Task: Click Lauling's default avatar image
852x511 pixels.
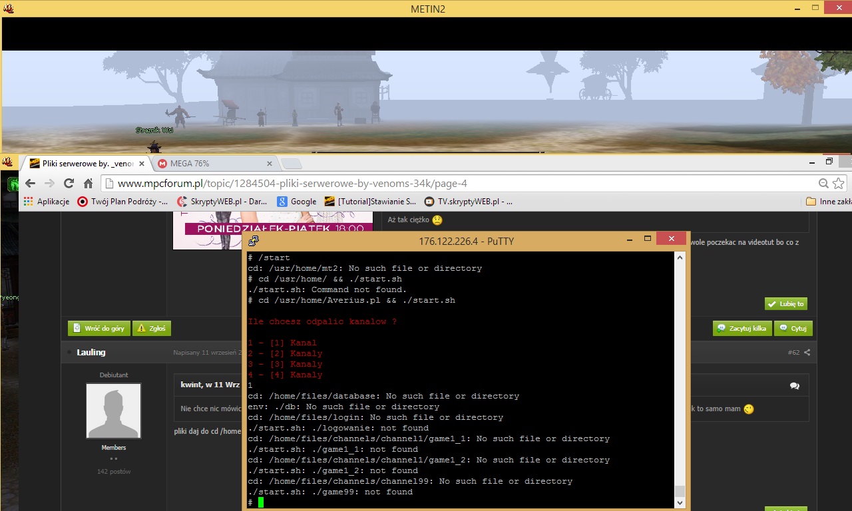Action: tap(114, 411)
